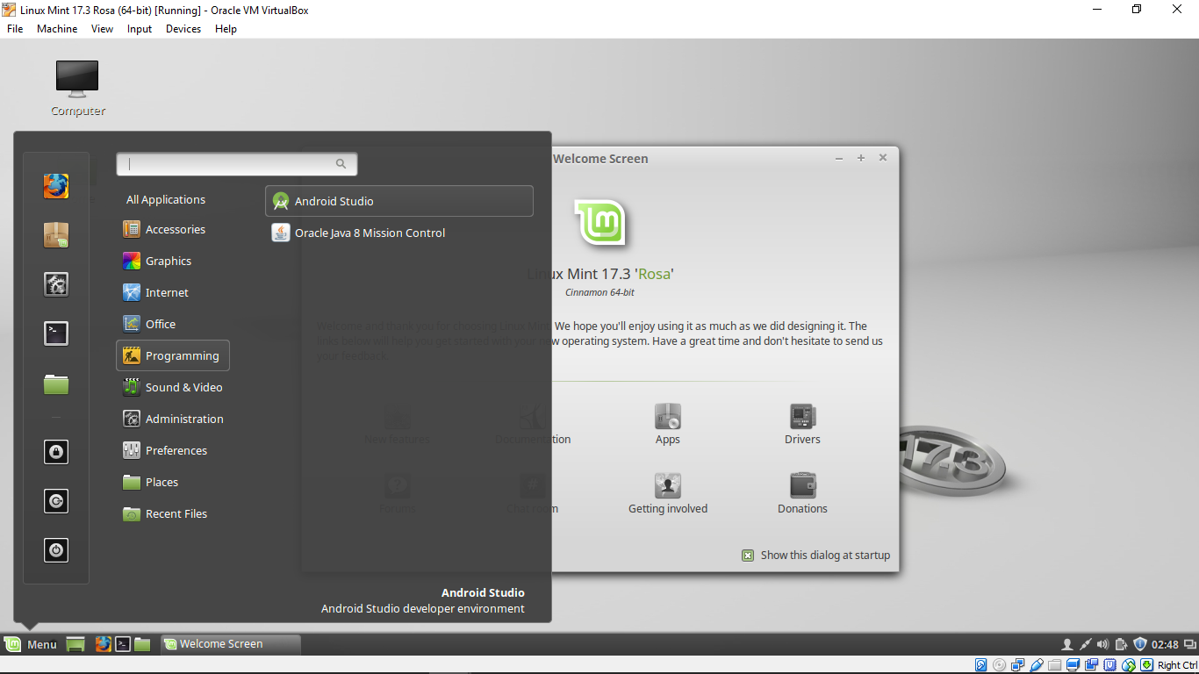The height and width of the screenshot is (674, 1199).
Task: Shut down using the power icon
Action: (x=55, y=550)
